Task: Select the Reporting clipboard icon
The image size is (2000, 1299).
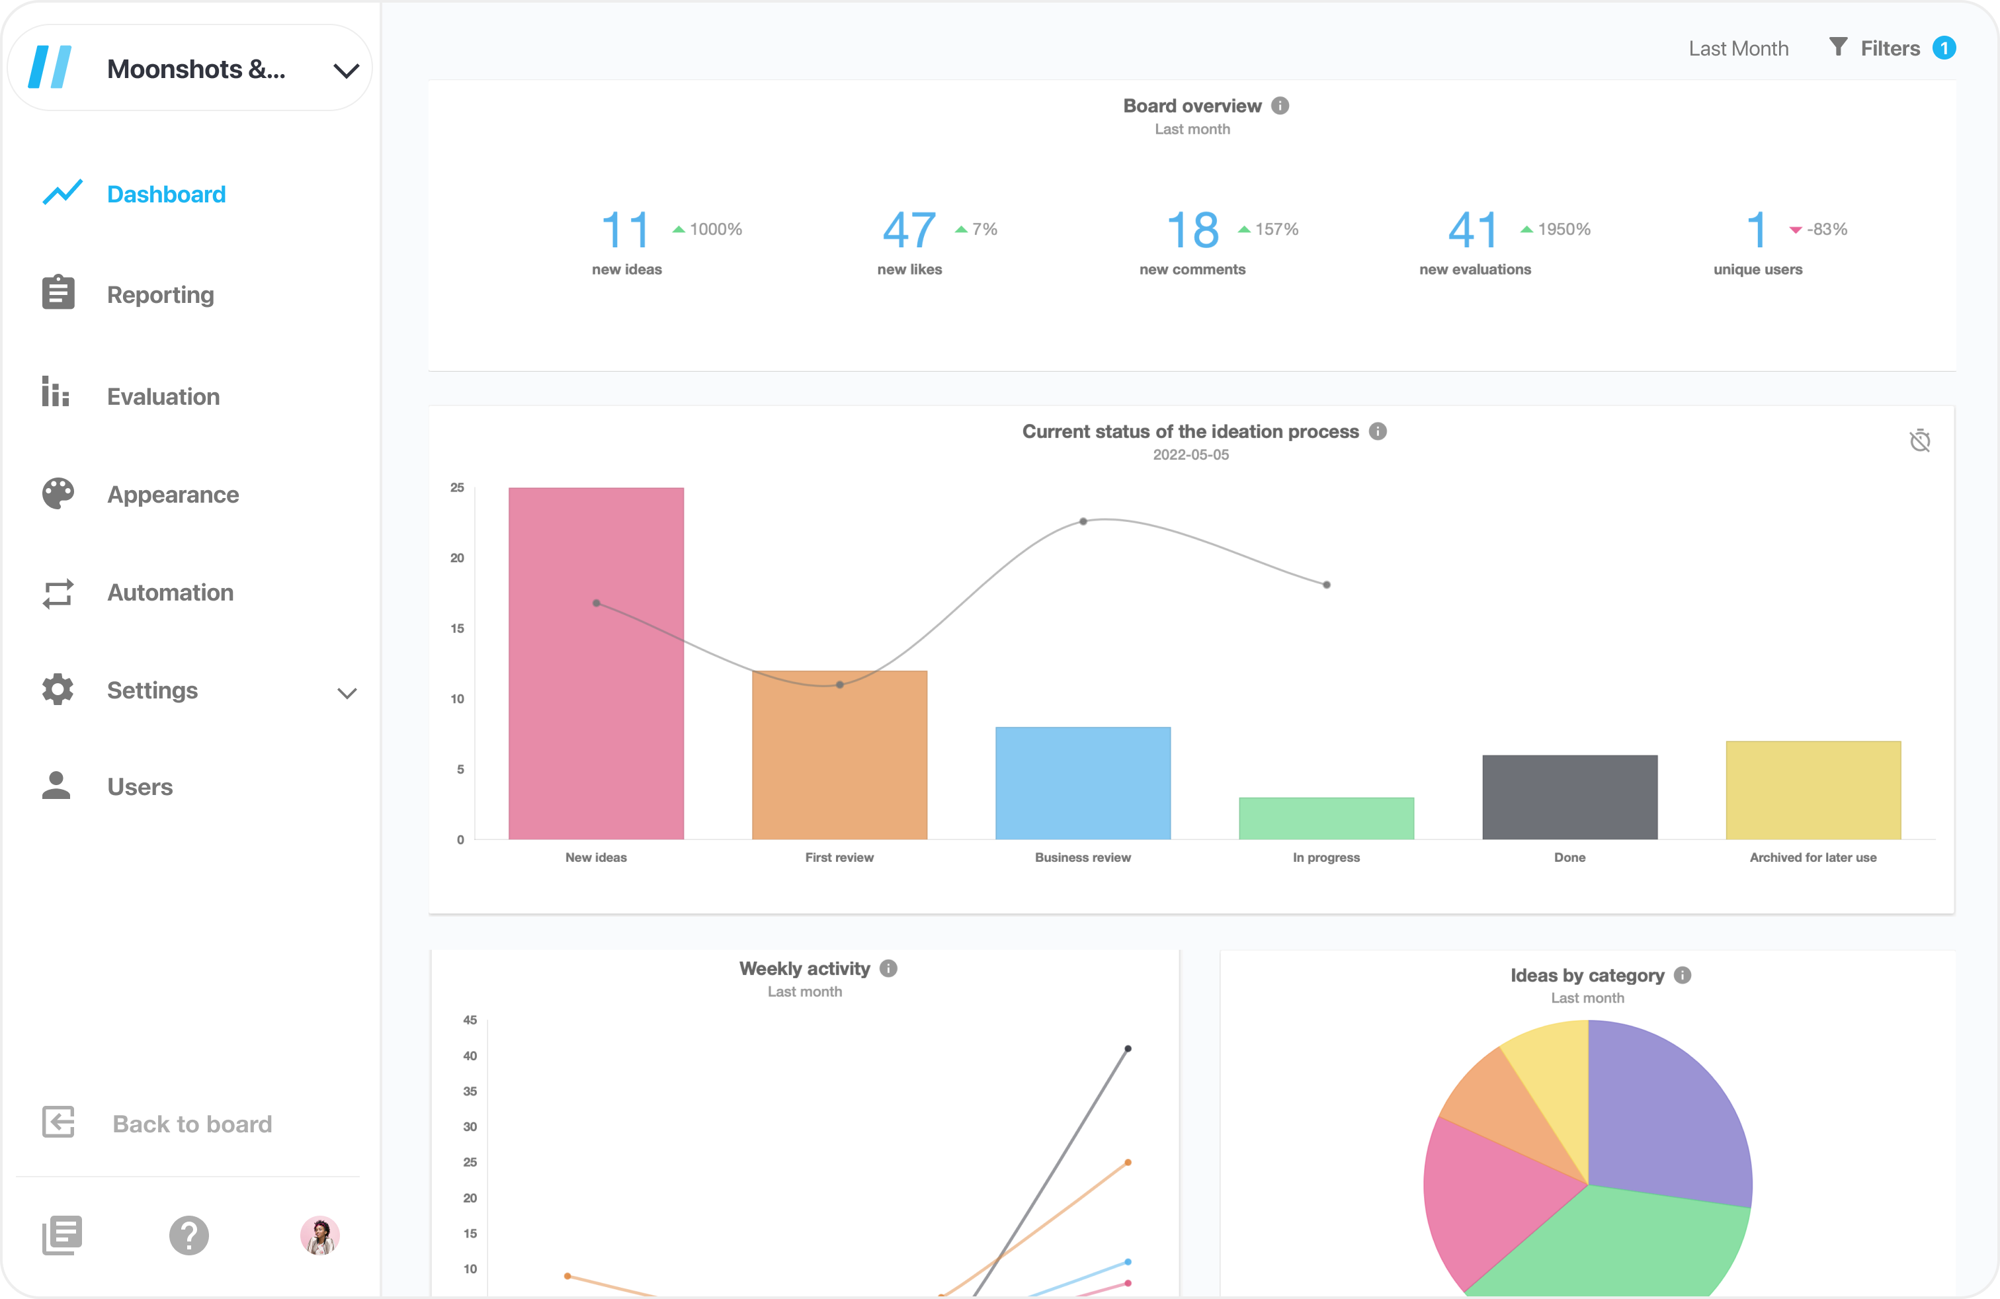Action: pyautogui.click(x=57, y=292)
